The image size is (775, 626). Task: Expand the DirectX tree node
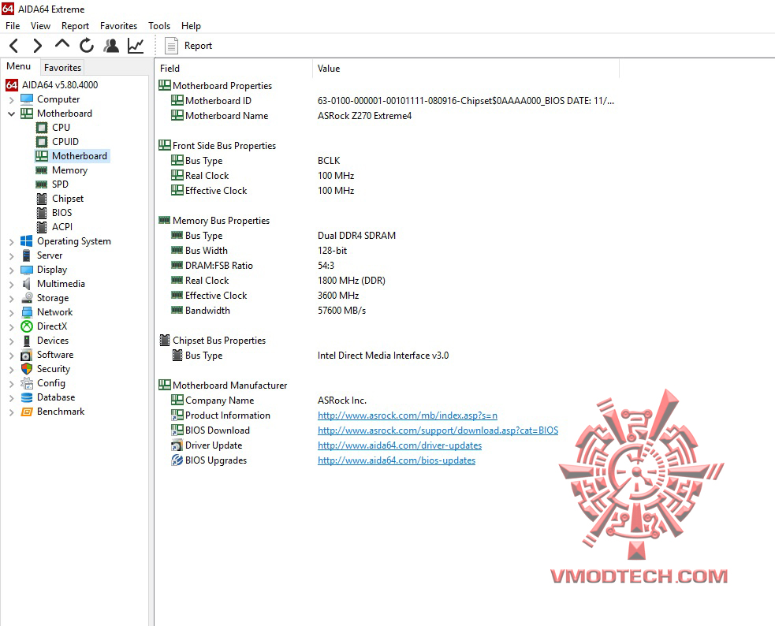pos(11,326)
